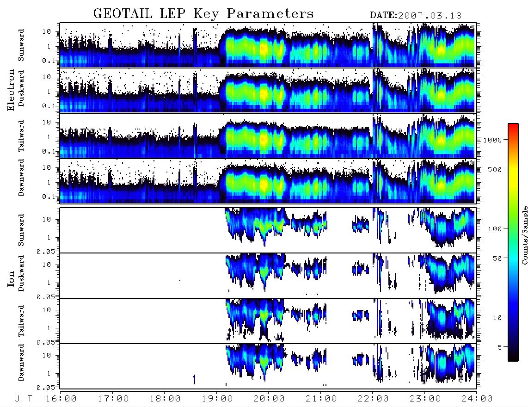
Task: Click the vertical 'Ion' group label
Action: (x=11, y=278)
